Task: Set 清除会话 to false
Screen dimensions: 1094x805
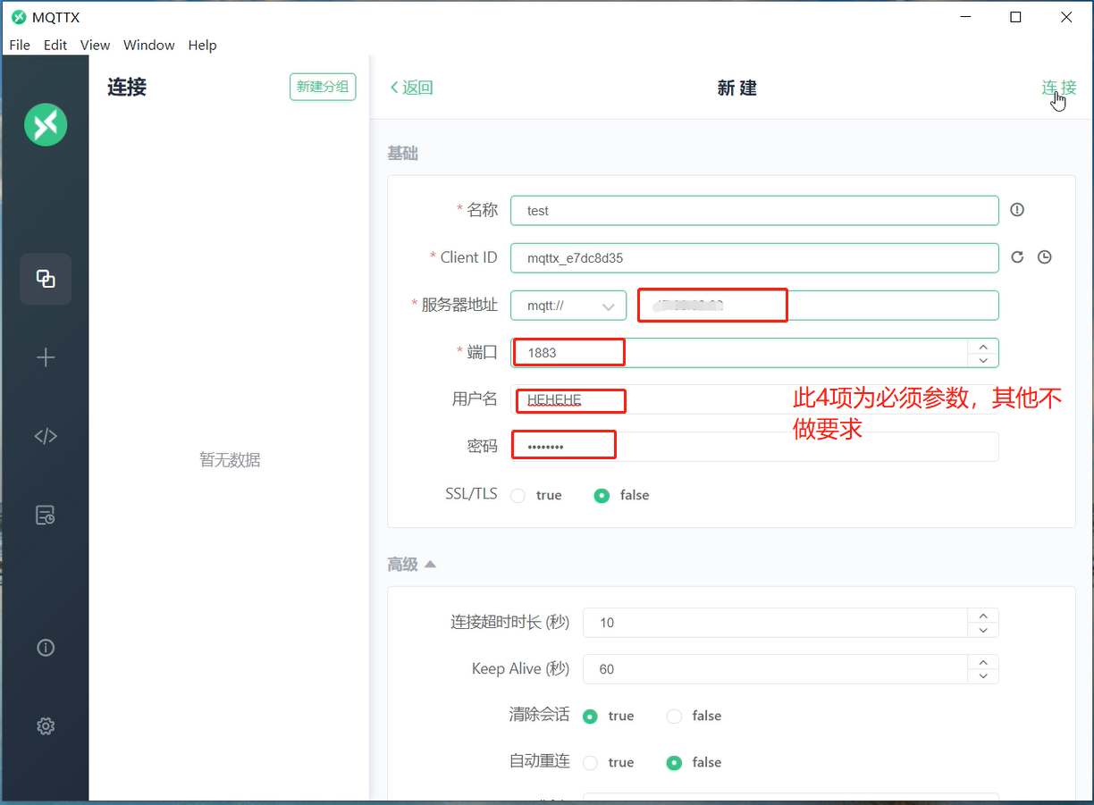Action: pyautogui.click(x=675, y=717)
